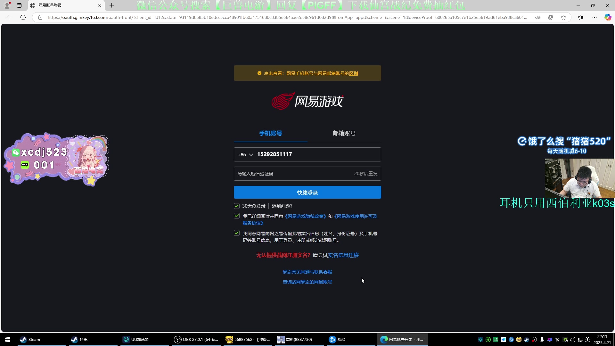Toggle real-name info transfer consent checkbox
This screenshot has width=615, height=346.
click(x=237, y=233)
